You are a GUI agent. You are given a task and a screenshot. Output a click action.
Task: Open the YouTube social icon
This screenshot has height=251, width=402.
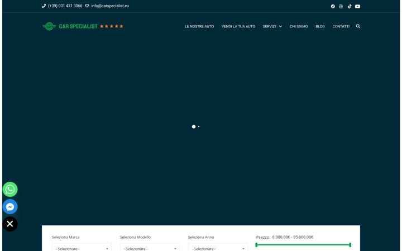pyautogui.click(x=358, y=6)
